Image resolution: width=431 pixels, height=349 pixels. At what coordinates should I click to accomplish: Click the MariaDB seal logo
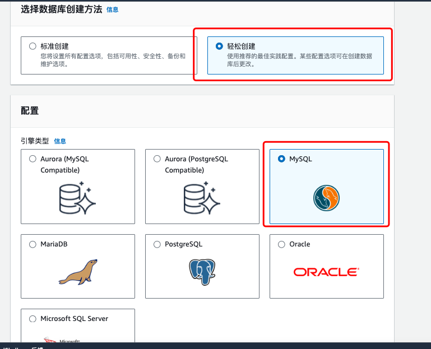78,272
